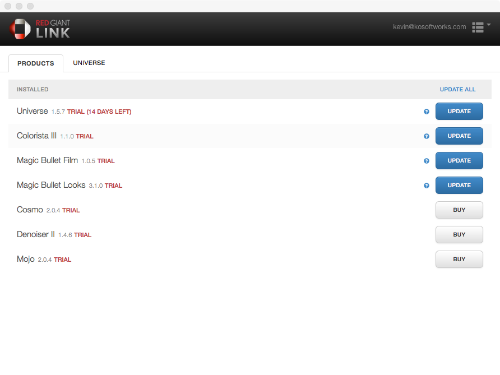Image resolution: width=500 pixels, height=375 pixels.
Task: Open help icon for Magic Bullet Looks
Action: tap(427, 186)
